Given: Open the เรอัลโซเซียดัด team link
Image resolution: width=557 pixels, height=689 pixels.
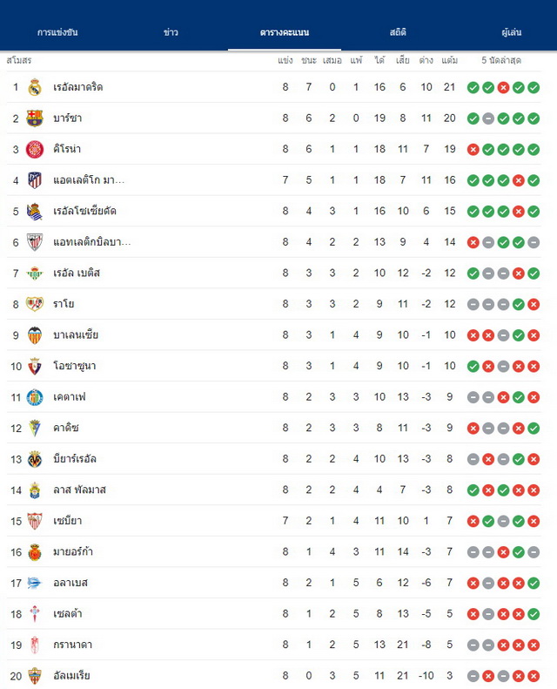Looking at the screenshot, I should 84,211.
